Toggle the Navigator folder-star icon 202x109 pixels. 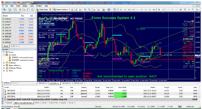pyautogui.click(x=24, y=10)
